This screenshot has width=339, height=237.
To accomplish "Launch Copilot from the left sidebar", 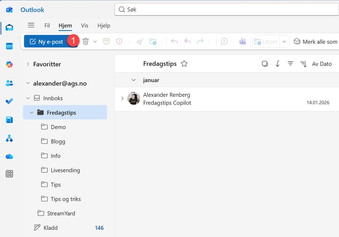I will pyautogui.click(x=9, y=64).
